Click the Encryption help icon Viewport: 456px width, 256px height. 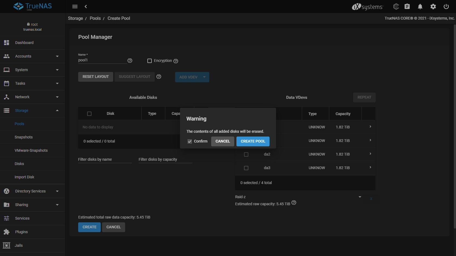pos(176,61)
